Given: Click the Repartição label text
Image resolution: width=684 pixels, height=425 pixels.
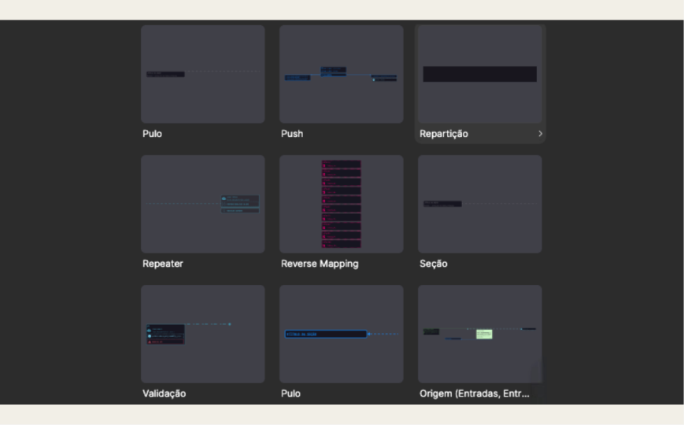Looking at the screenshot, I should tap(444, 134).
